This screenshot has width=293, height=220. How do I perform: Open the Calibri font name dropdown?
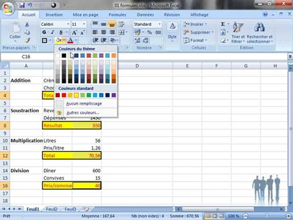coord(68,24)
